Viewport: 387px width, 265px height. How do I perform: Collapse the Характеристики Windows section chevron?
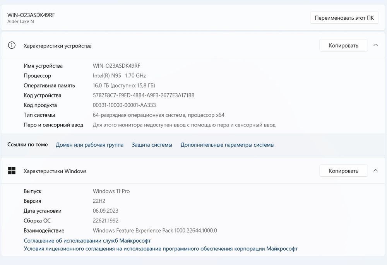[x=375, y=171]
